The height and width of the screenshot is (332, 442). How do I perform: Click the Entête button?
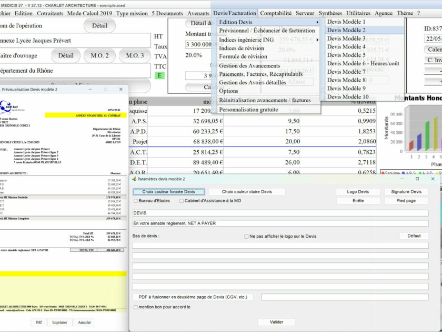point(358,201)
